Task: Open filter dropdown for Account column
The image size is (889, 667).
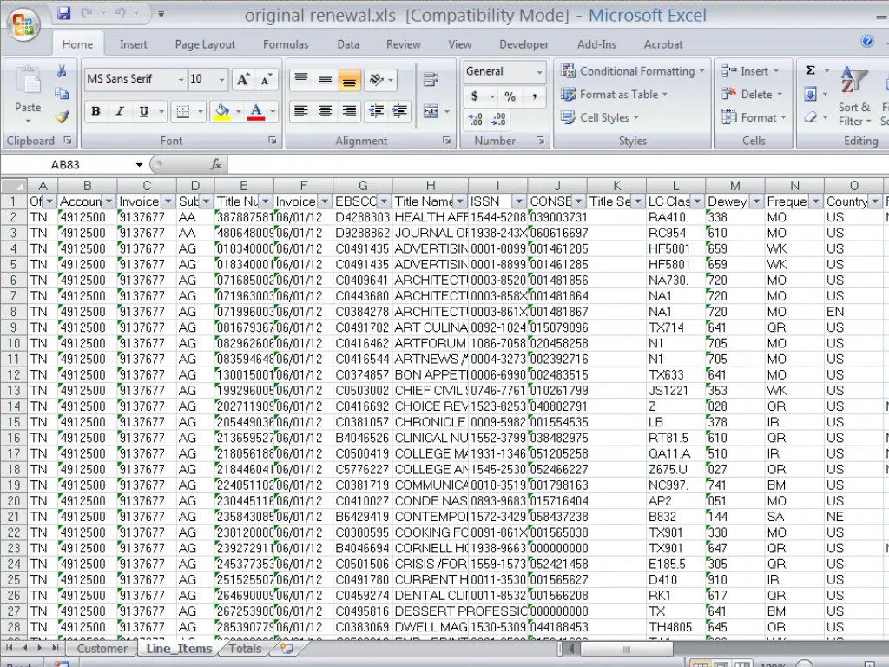Action: (x=109, y=201)
